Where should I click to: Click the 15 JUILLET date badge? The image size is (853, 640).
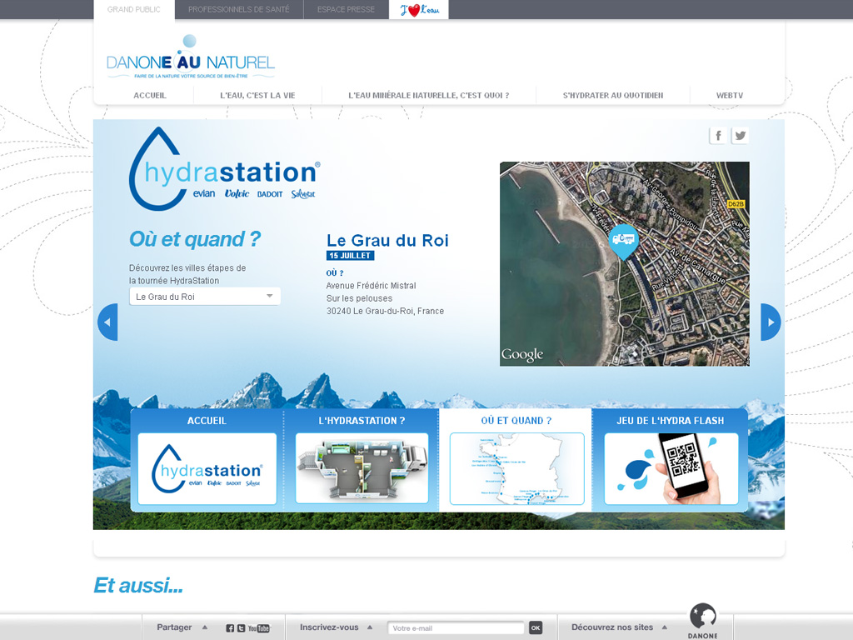tap(351, 256)
